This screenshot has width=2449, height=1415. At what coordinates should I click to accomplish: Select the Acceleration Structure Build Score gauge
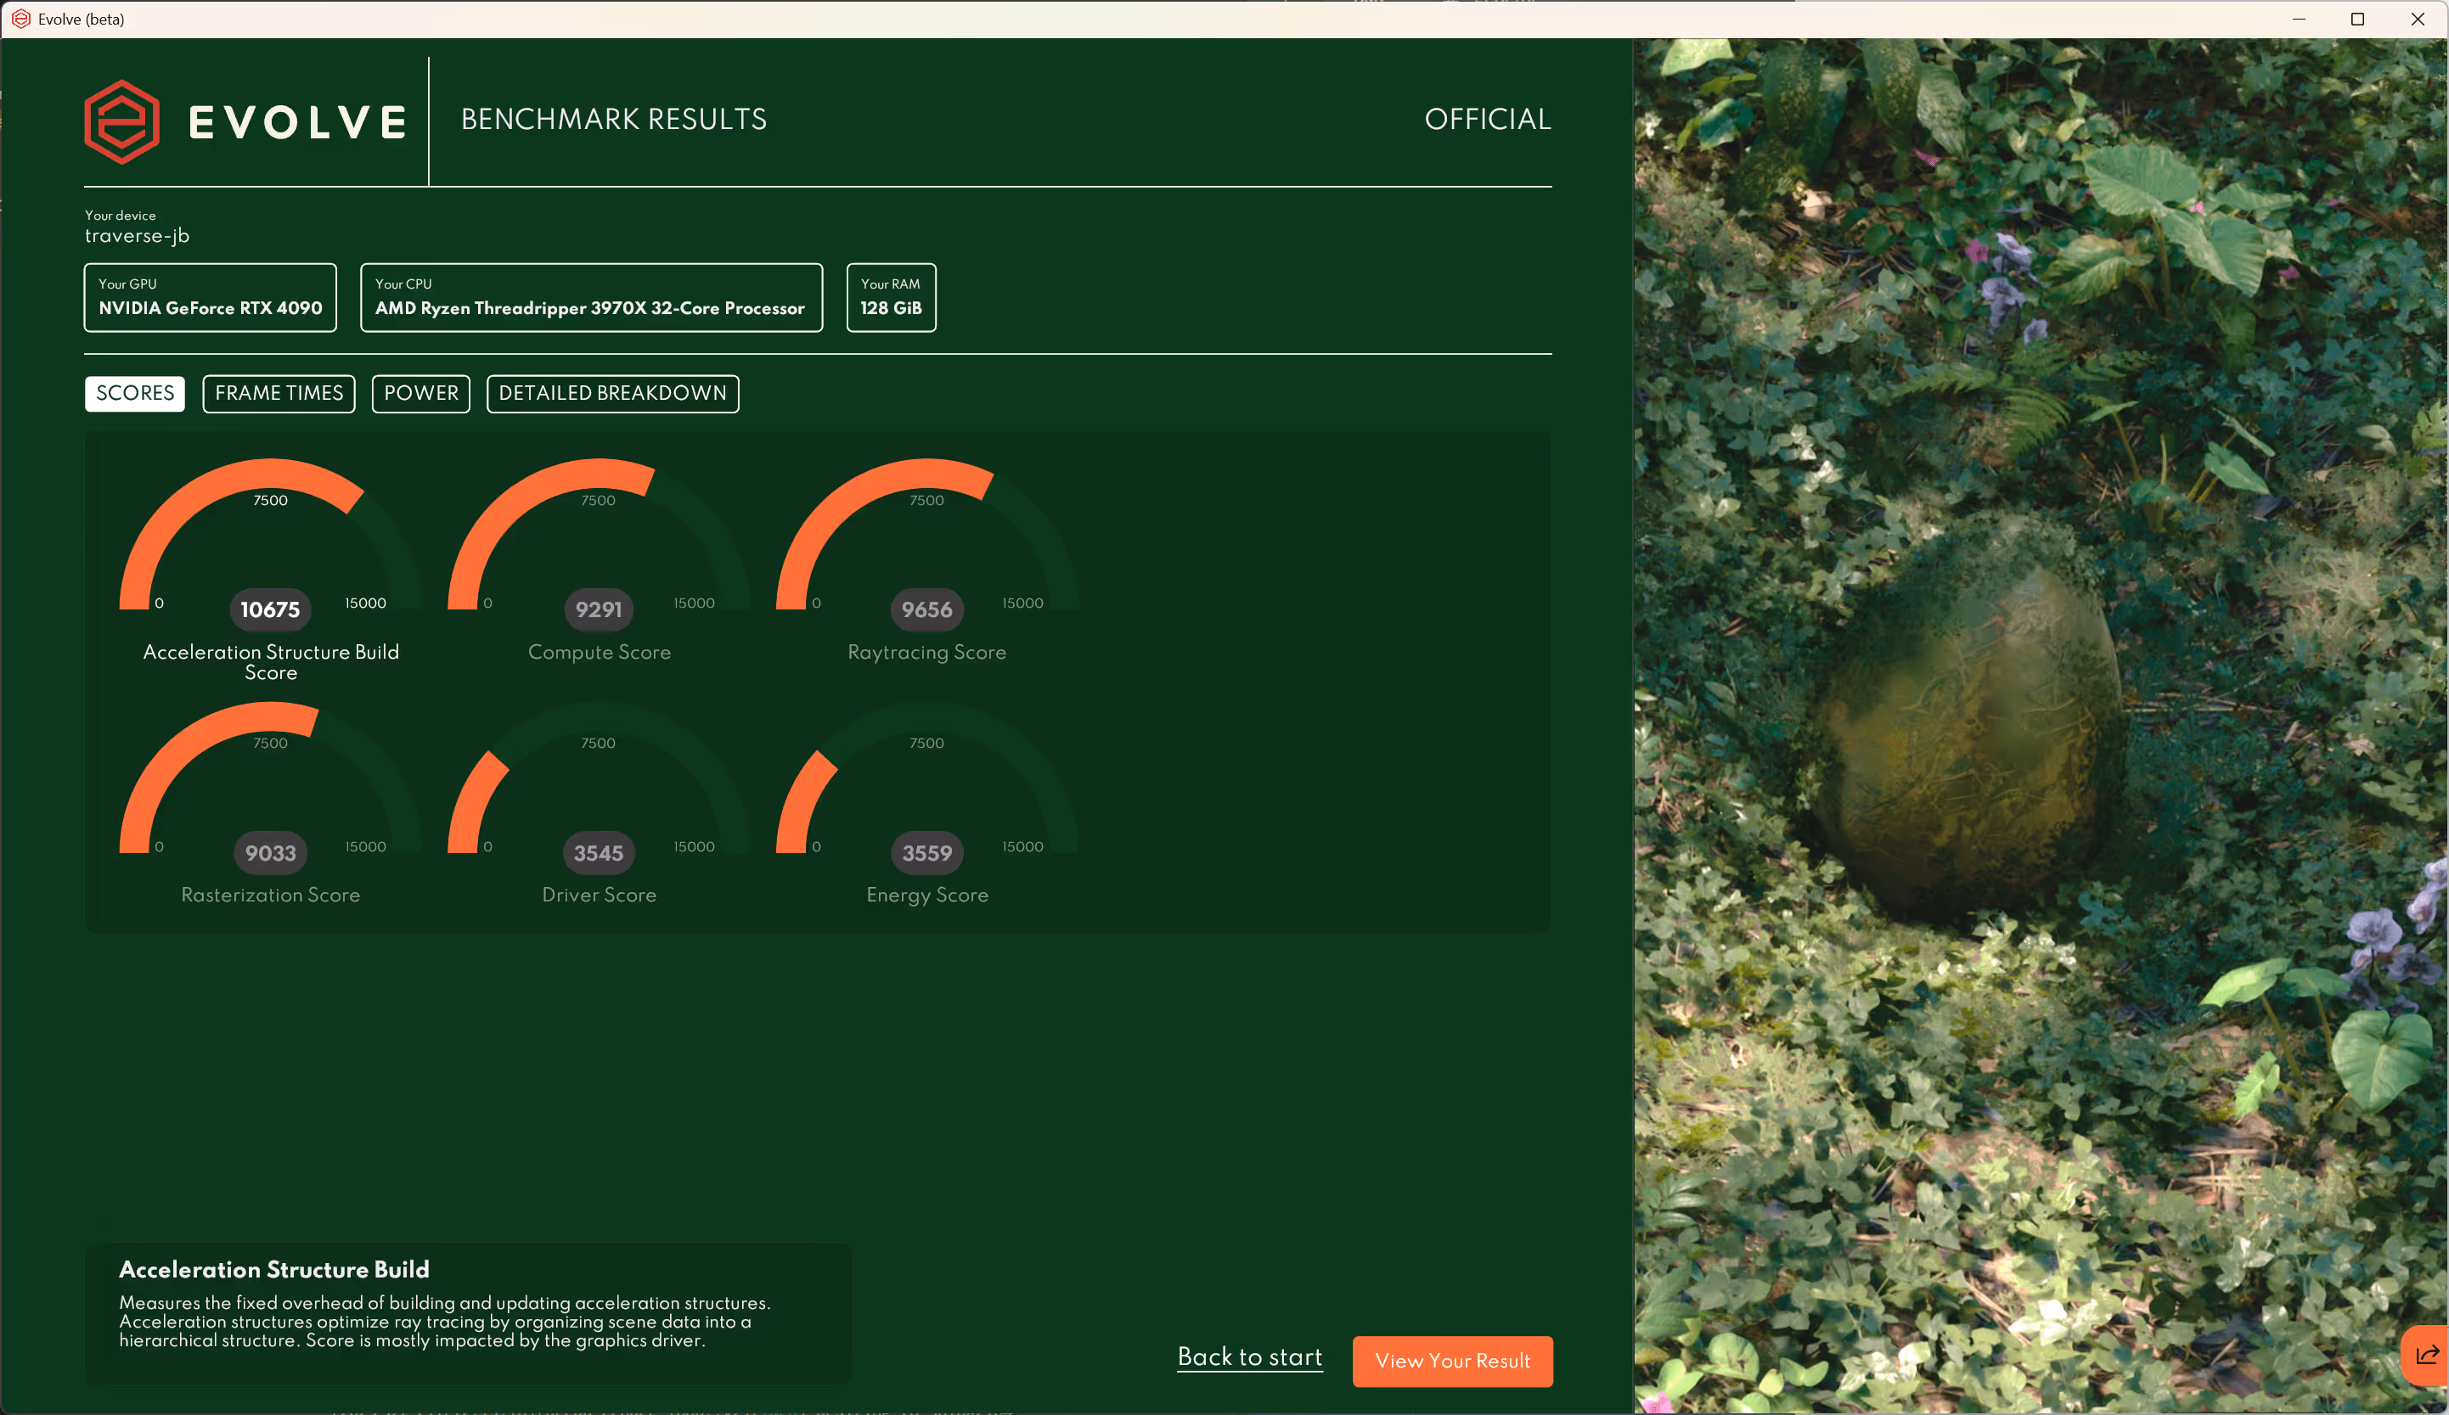coord(271,570)
